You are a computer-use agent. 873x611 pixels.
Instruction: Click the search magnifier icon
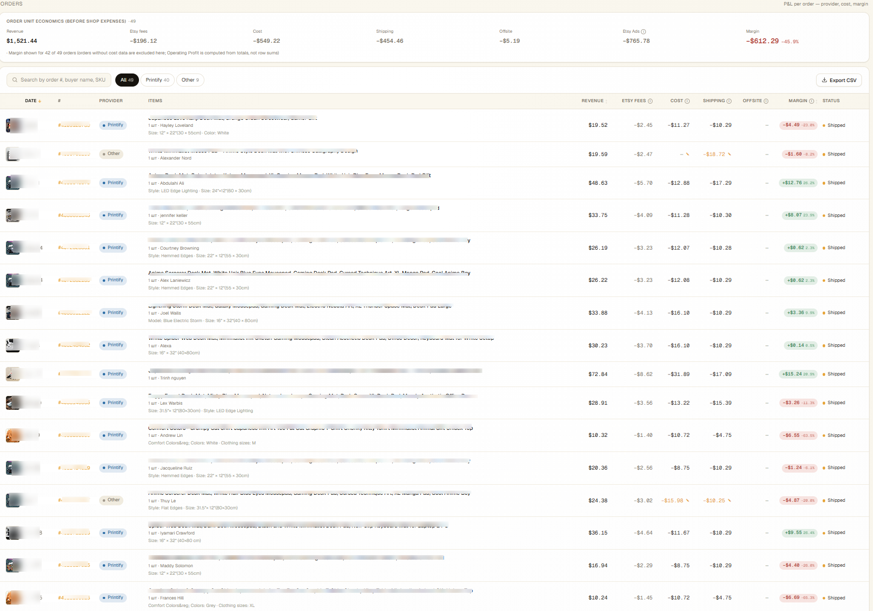[15, 80]
